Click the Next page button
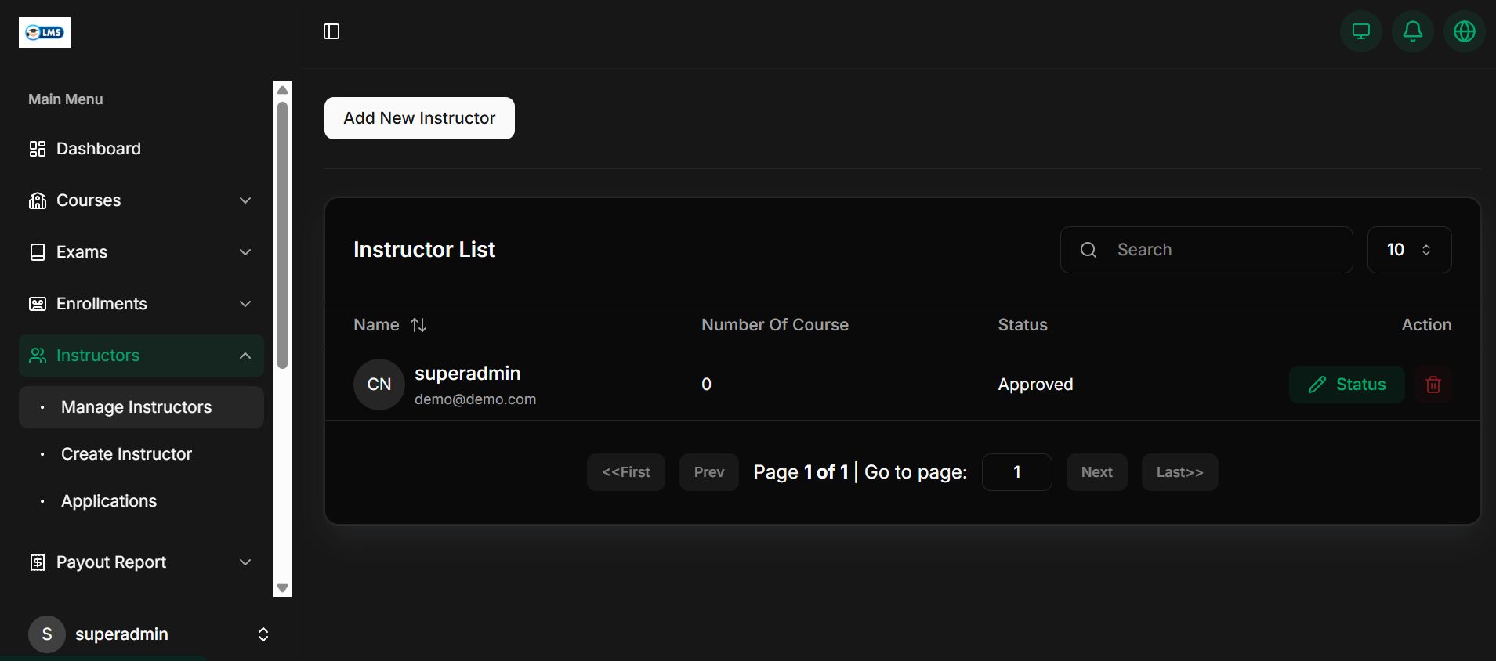 click(1096, 472)
